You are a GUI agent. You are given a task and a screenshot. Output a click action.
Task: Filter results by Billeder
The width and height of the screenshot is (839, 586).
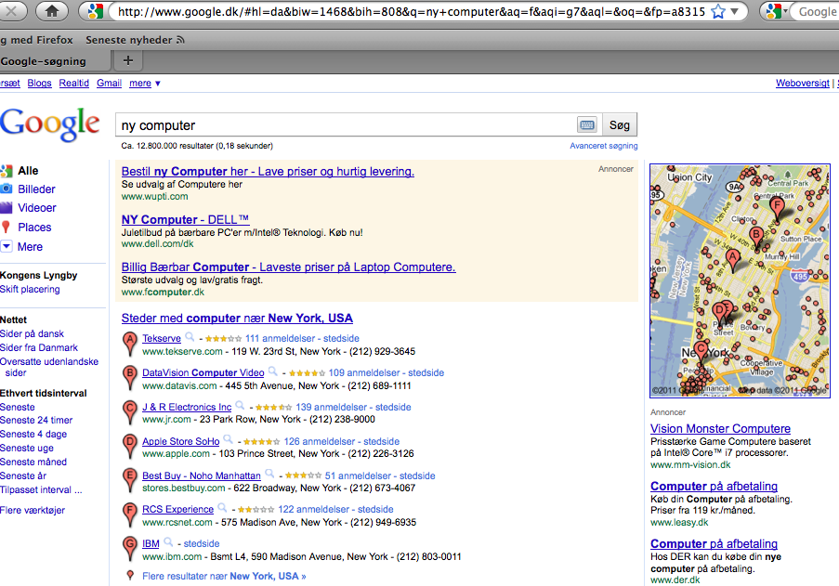36,189
